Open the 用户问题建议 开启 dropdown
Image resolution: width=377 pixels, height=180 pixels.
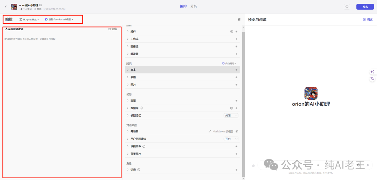point(231,139)
